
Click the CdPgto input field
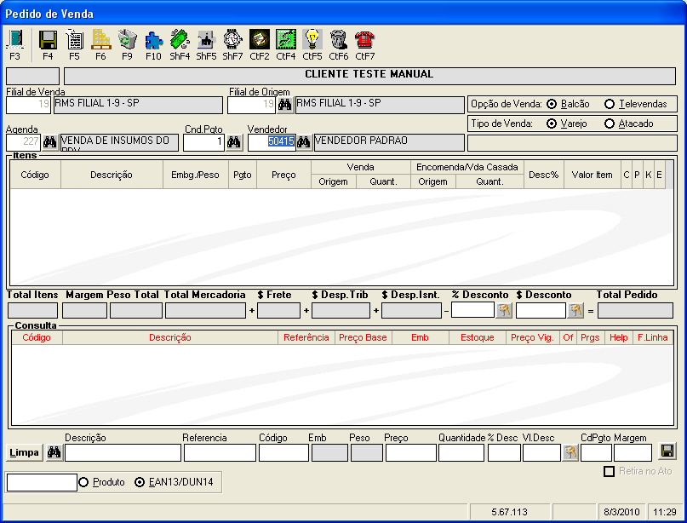(596, 453)
